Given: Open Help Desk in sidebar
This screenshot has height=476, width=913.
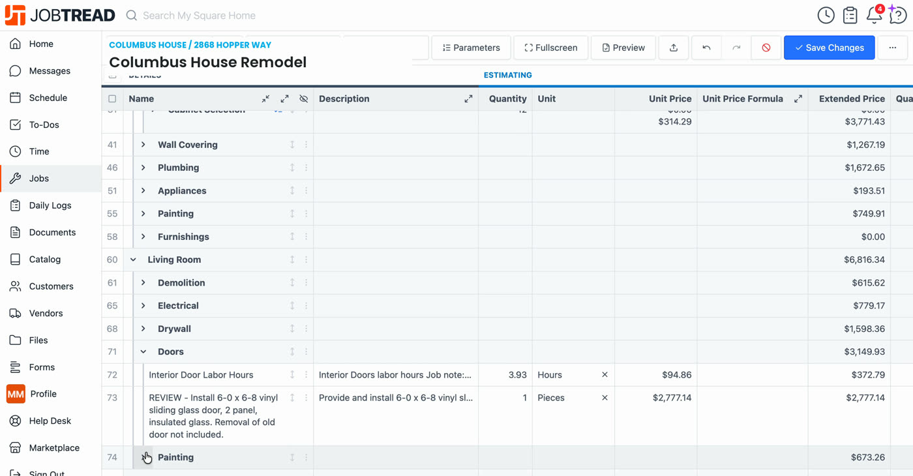Looking at the screenshot, I should pyautogui.click(x=51, y=421).
